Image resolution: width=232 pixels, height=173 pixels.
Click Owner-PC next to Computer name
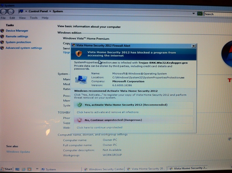click(x=110, y=140)
